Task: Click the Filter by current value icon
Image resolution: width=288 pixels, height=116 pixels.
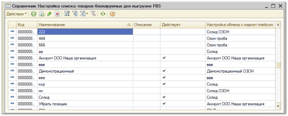Action: pyautogui.click(x=75, y=14)
